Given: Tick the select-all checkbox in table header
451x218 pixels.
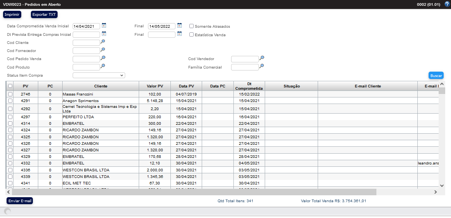Looking at the screenshot, I should [x=10, y=86].
